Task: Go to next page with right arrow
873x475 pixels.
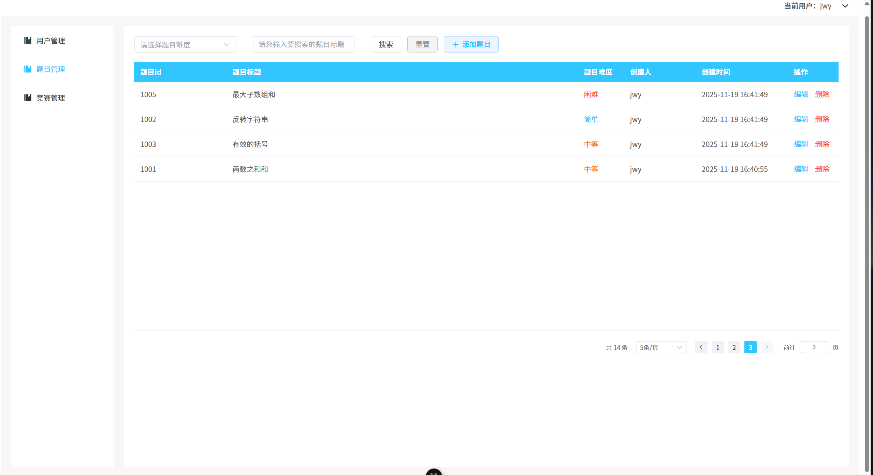Action: 767,347
